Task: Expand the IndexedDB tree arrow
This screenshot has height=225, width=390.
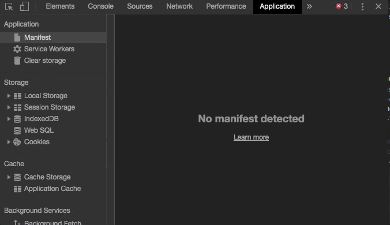Action: (9, 119)
